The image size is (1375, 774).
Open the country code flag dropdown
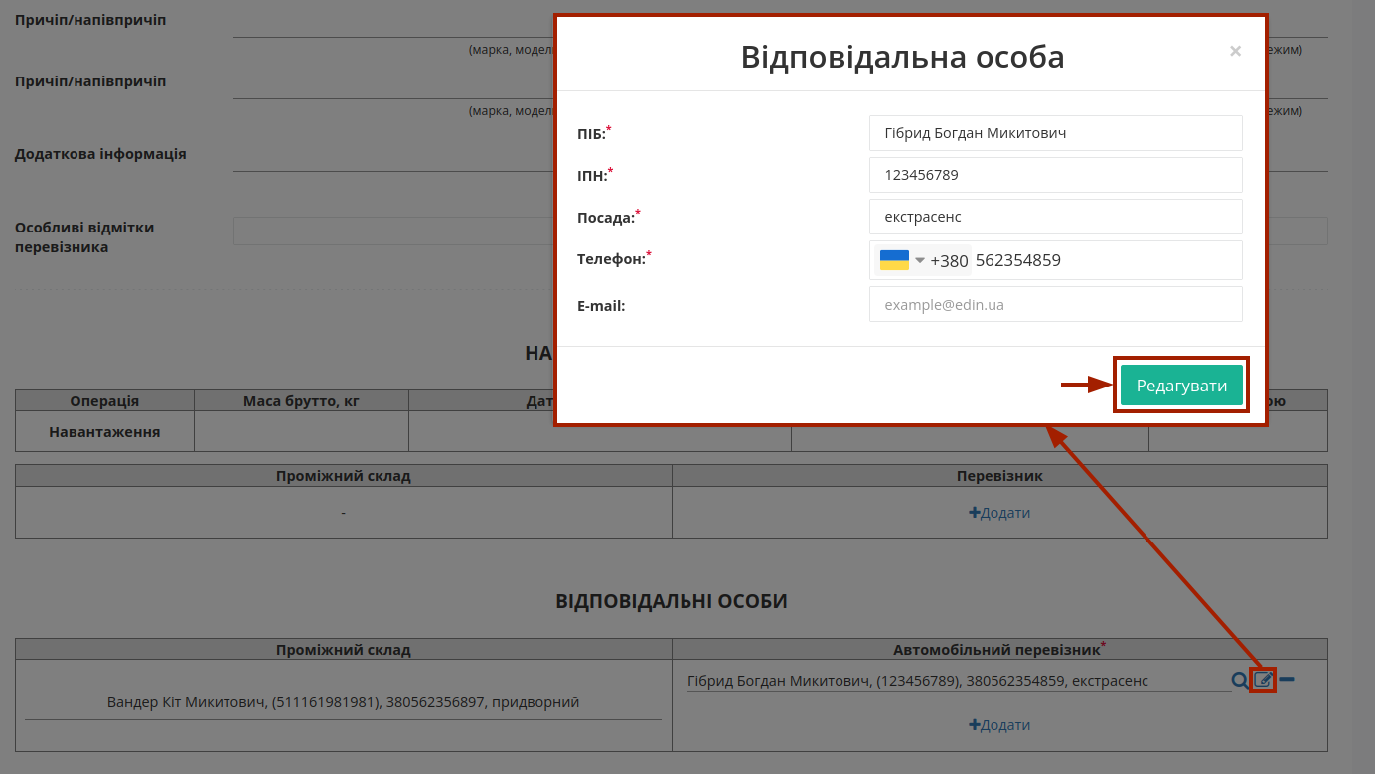coord(902,260)
